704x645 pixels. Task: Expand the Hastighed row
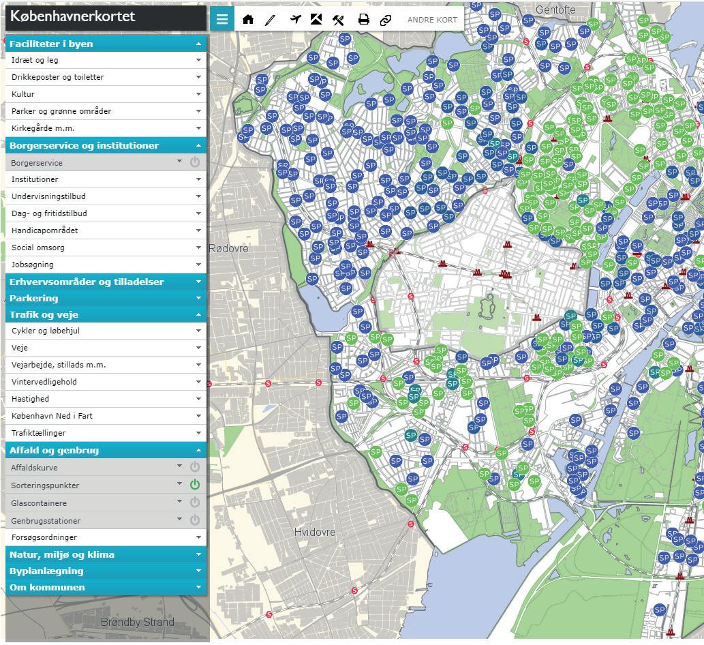coord(106,400)
